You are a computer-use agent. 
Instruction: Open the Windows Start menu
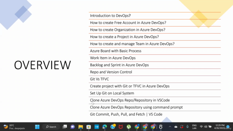(x=37, y=127)
